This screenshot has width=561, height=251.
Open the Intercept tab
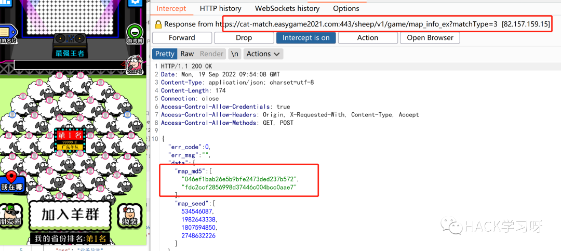171,8
